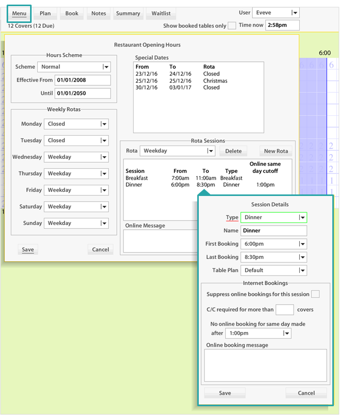Open the Waitlist tab
342x420 pixels.
click(x=161, y=13)
